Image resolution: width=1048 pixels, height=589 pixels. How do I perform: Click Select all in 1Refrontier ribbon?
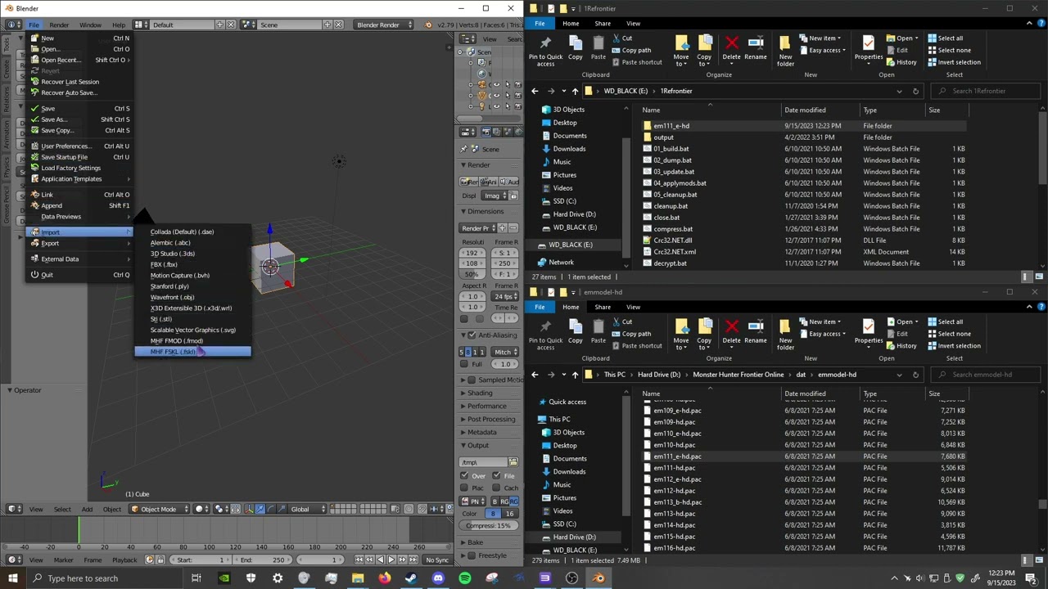pos(944,38)
